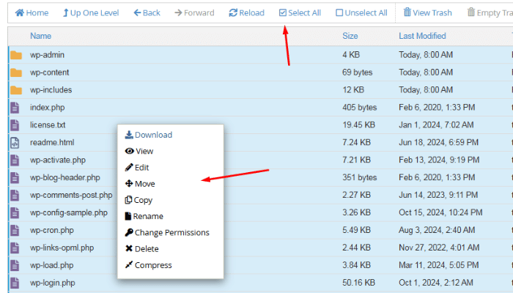Go Up One Level in toolbar

pos(91,12)
